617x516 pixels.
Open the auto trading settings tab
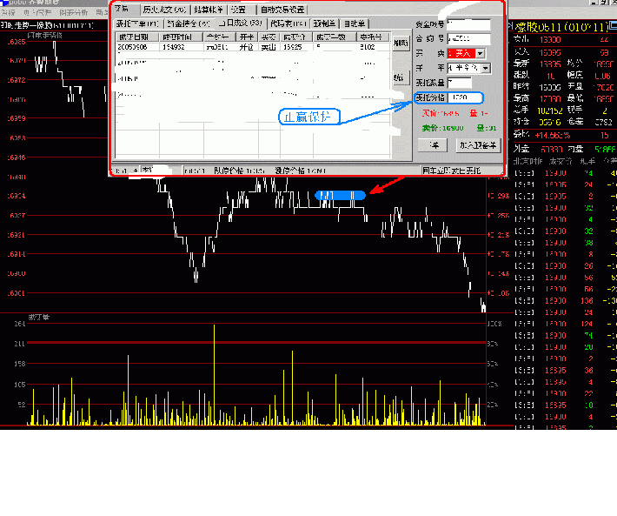pos(282,9)
